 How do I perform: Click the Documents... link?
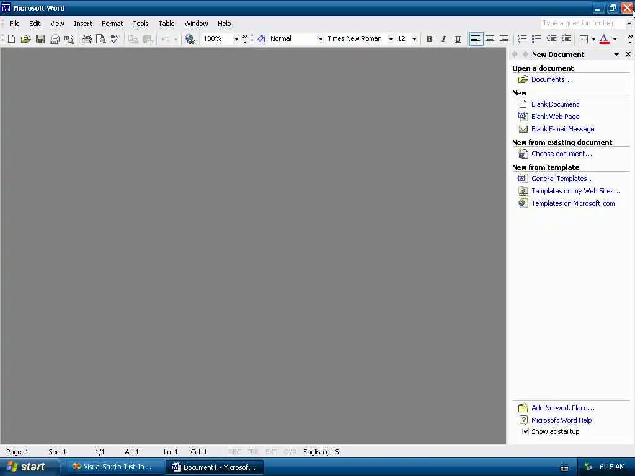[x=551, y=79]
